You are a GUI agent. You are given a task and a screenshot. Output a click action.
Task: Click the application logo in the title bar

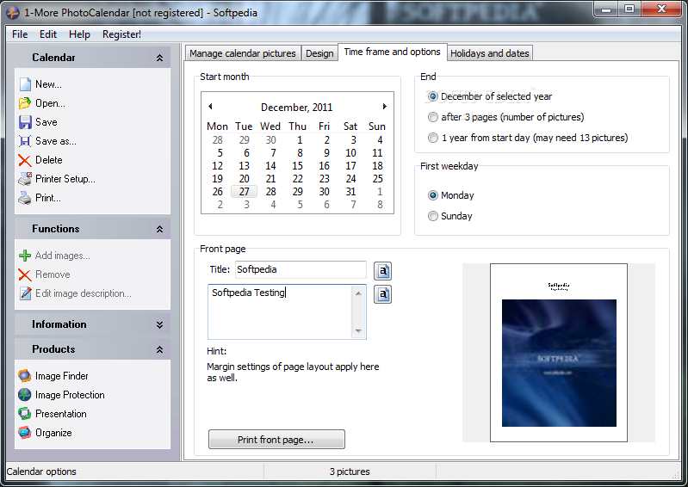coord(13,13)
